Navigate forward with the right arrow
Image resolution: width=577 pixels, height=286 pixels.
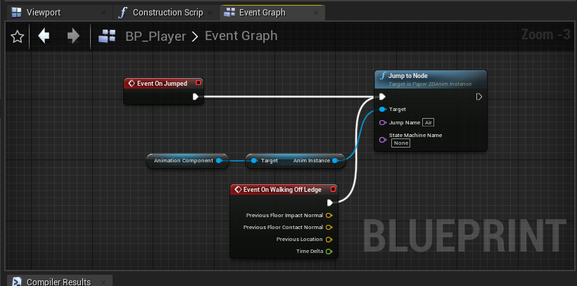[72, 37]
